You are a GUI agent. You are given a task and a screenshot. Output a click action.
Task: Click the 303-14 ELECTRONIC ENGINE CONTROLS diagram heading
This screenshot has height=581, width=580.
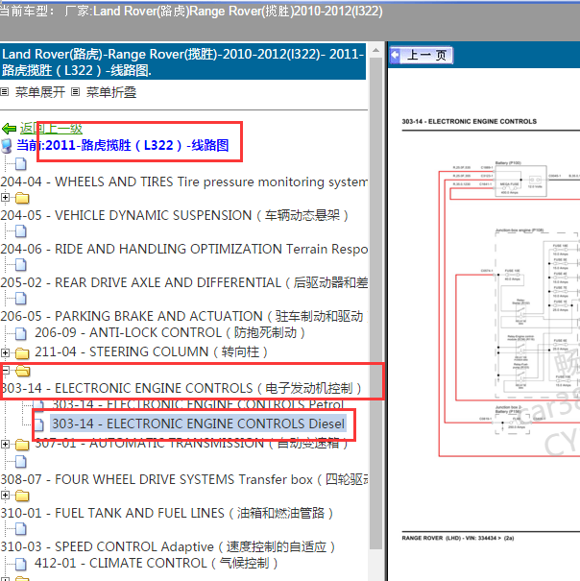[470, 122]
